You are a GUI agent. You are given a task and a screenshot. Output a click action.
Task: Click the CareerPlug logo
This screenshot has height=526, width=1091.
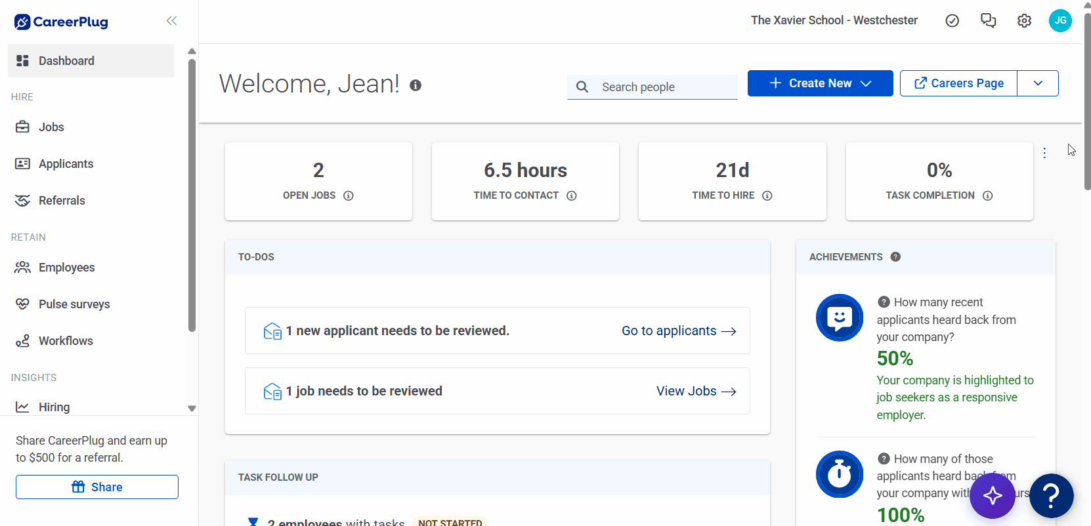point(61,22)
